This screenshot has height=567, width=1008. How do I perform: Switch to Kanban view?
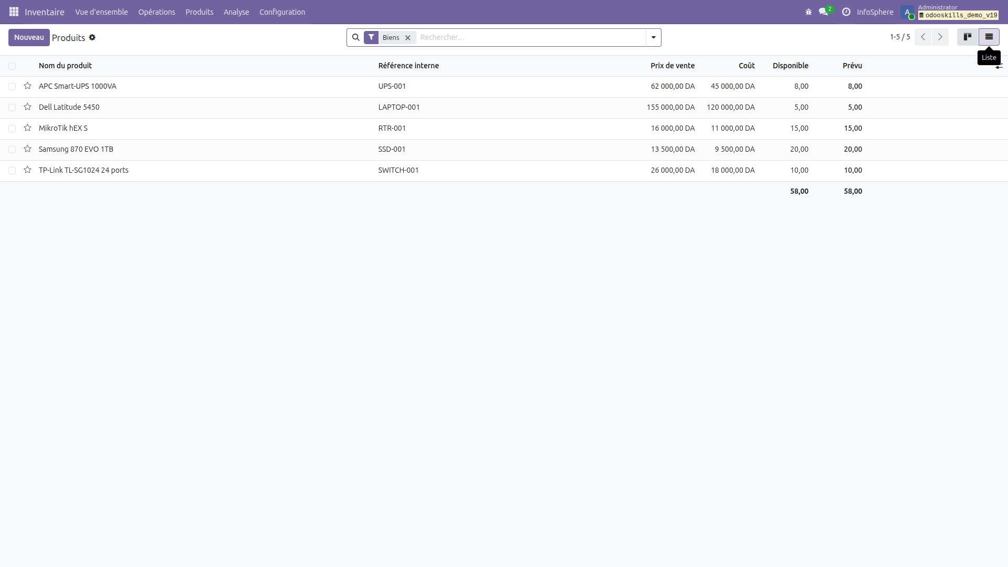[x=968, y=37]
